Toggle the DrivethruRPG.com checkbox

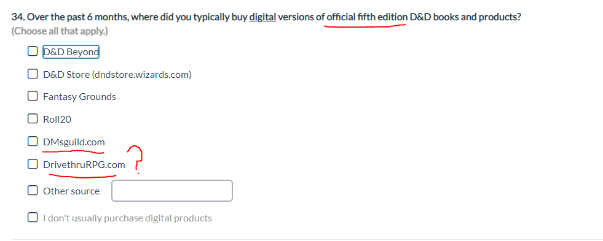33,164
